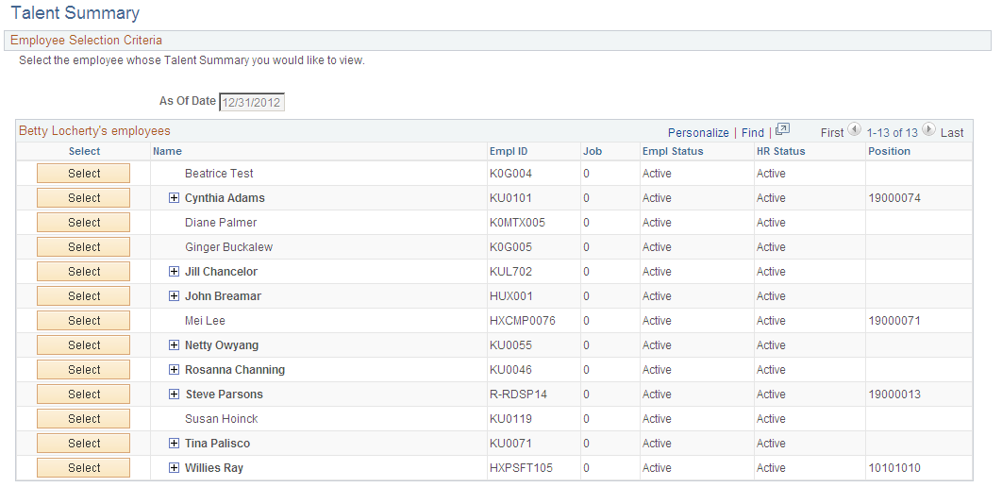1002x487 pixels.
Task: Expand Willies Ray's direct reports
Action: (174, 468)
